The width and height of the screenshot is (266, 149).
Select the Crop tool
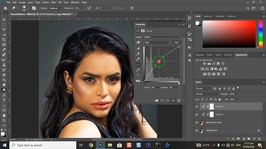click(x=4, y=40)
